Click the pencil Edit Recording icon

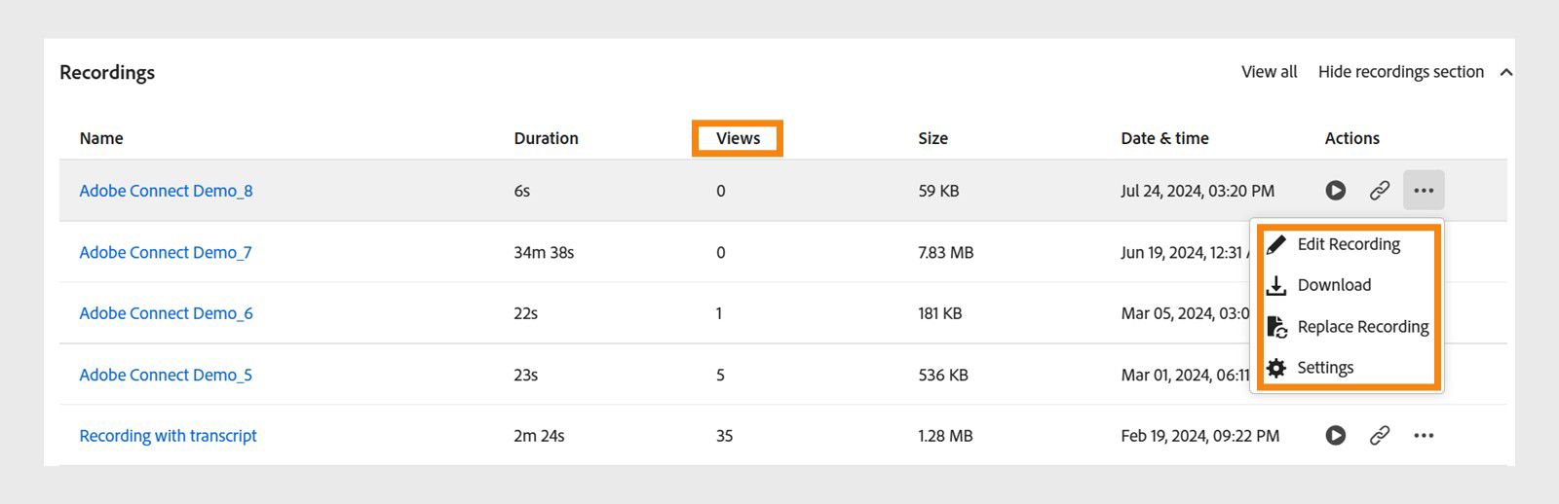(x=1276, y=244)
